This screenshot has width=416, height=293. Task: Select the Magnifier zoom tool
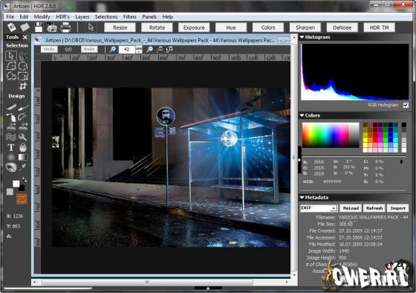coord(23,137)
